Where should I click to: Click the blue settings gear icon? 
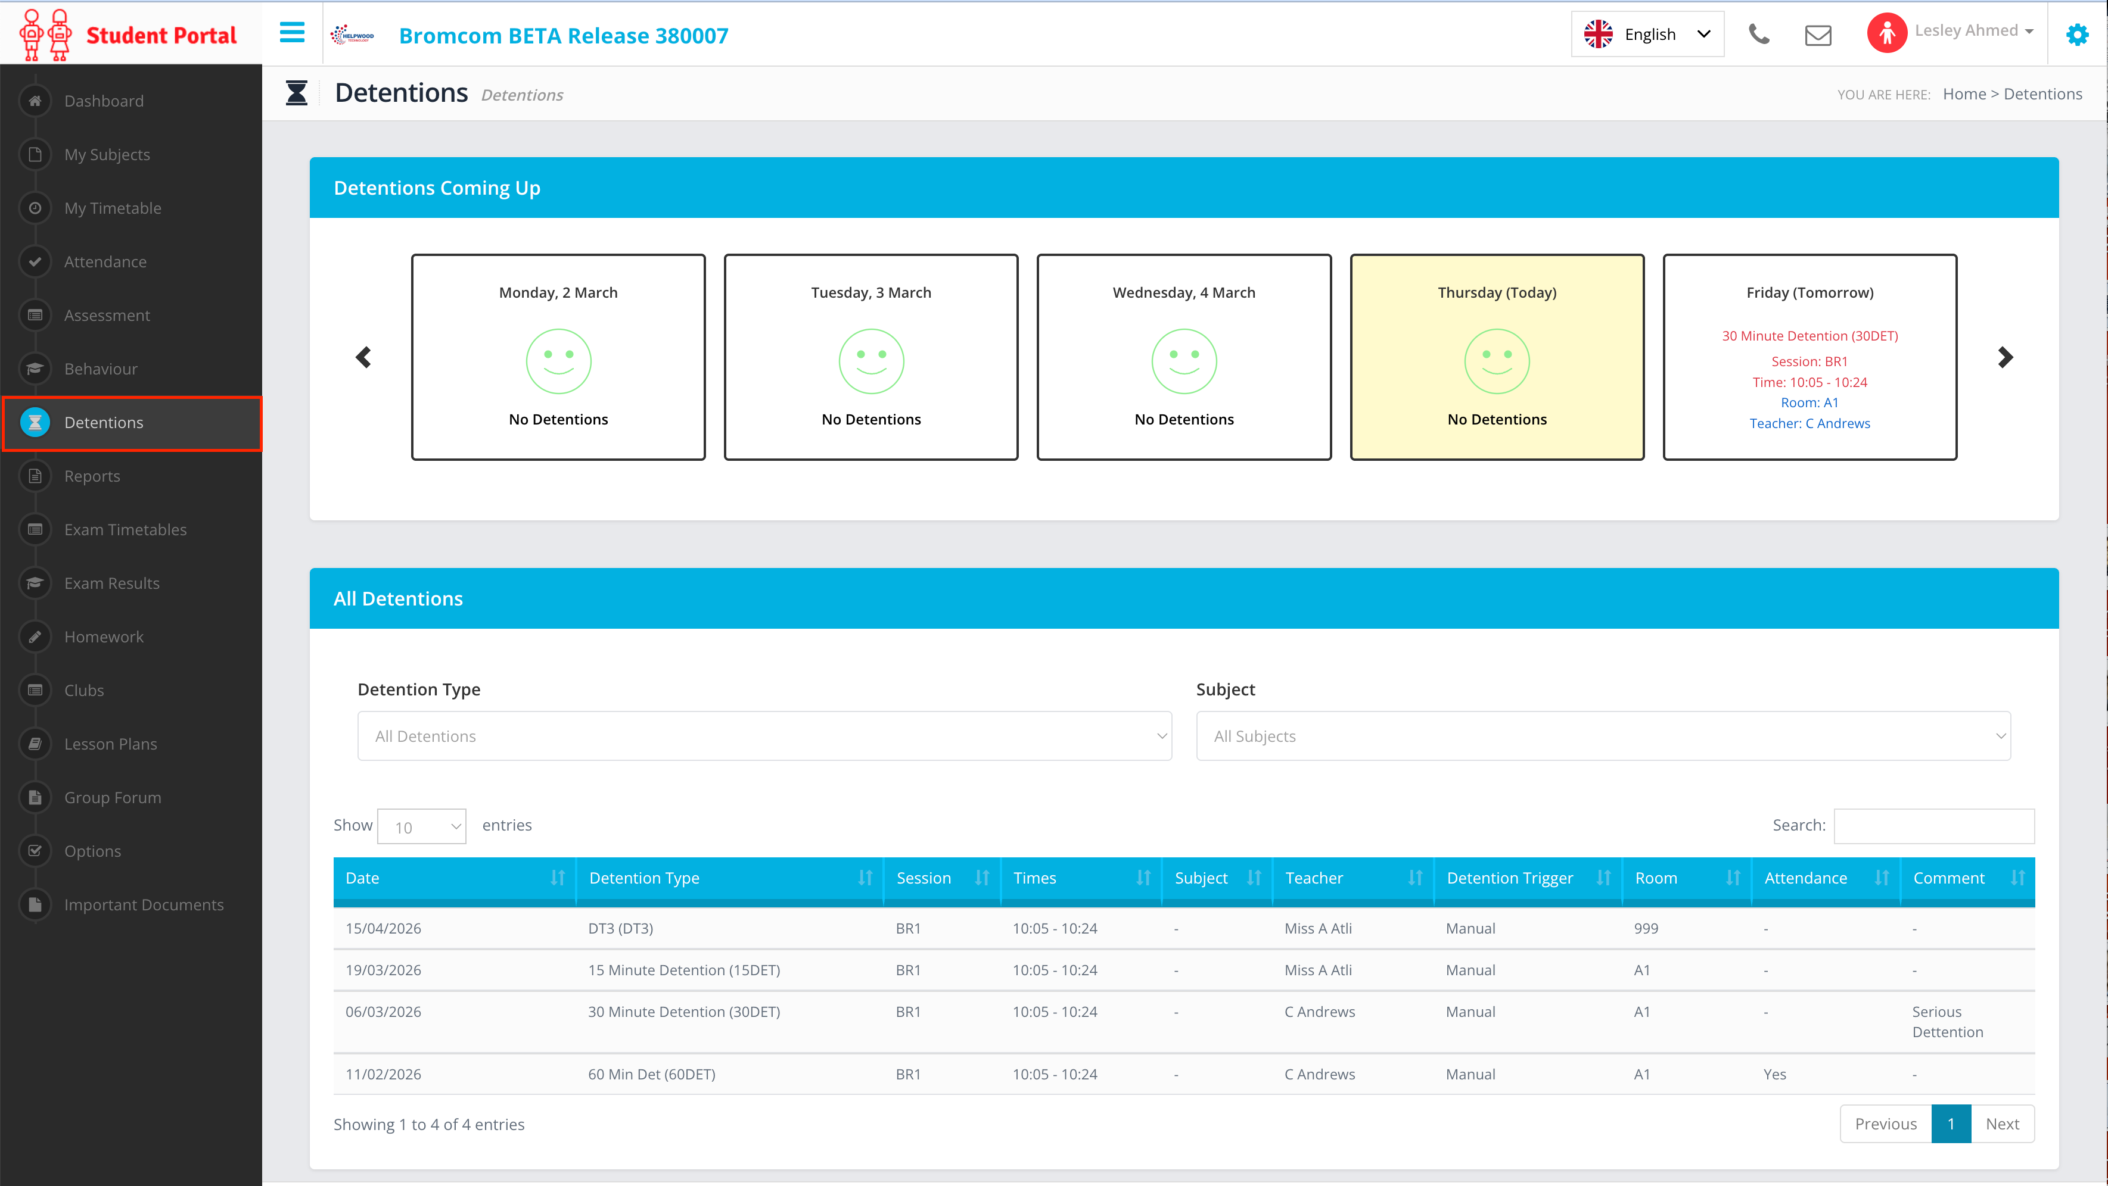(x=2077, y=35)
